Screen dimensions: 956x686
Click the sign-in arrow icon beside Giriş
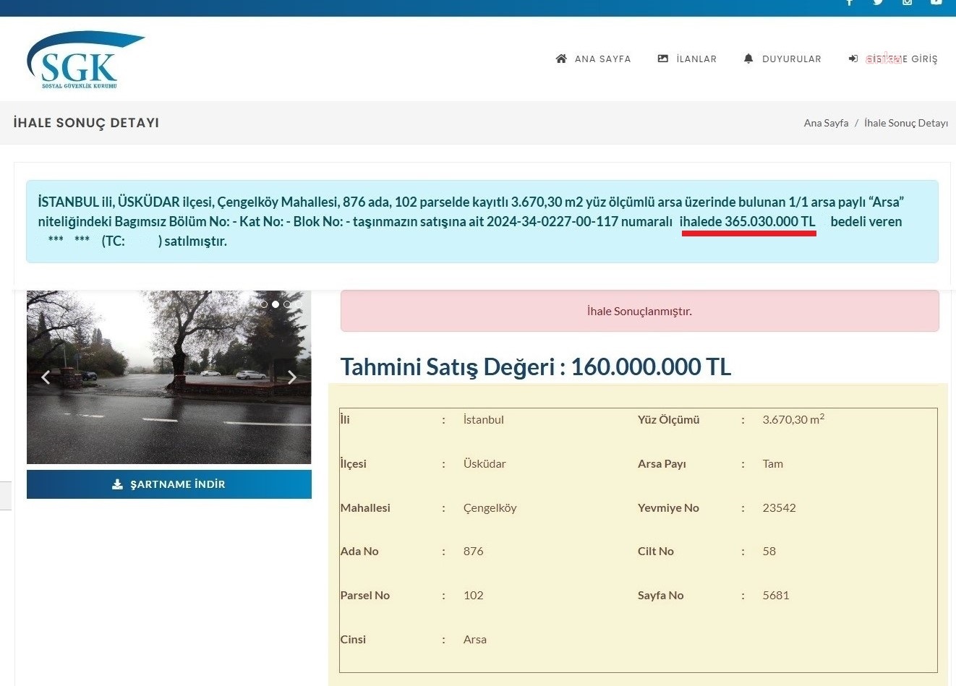tap(853, 59)
